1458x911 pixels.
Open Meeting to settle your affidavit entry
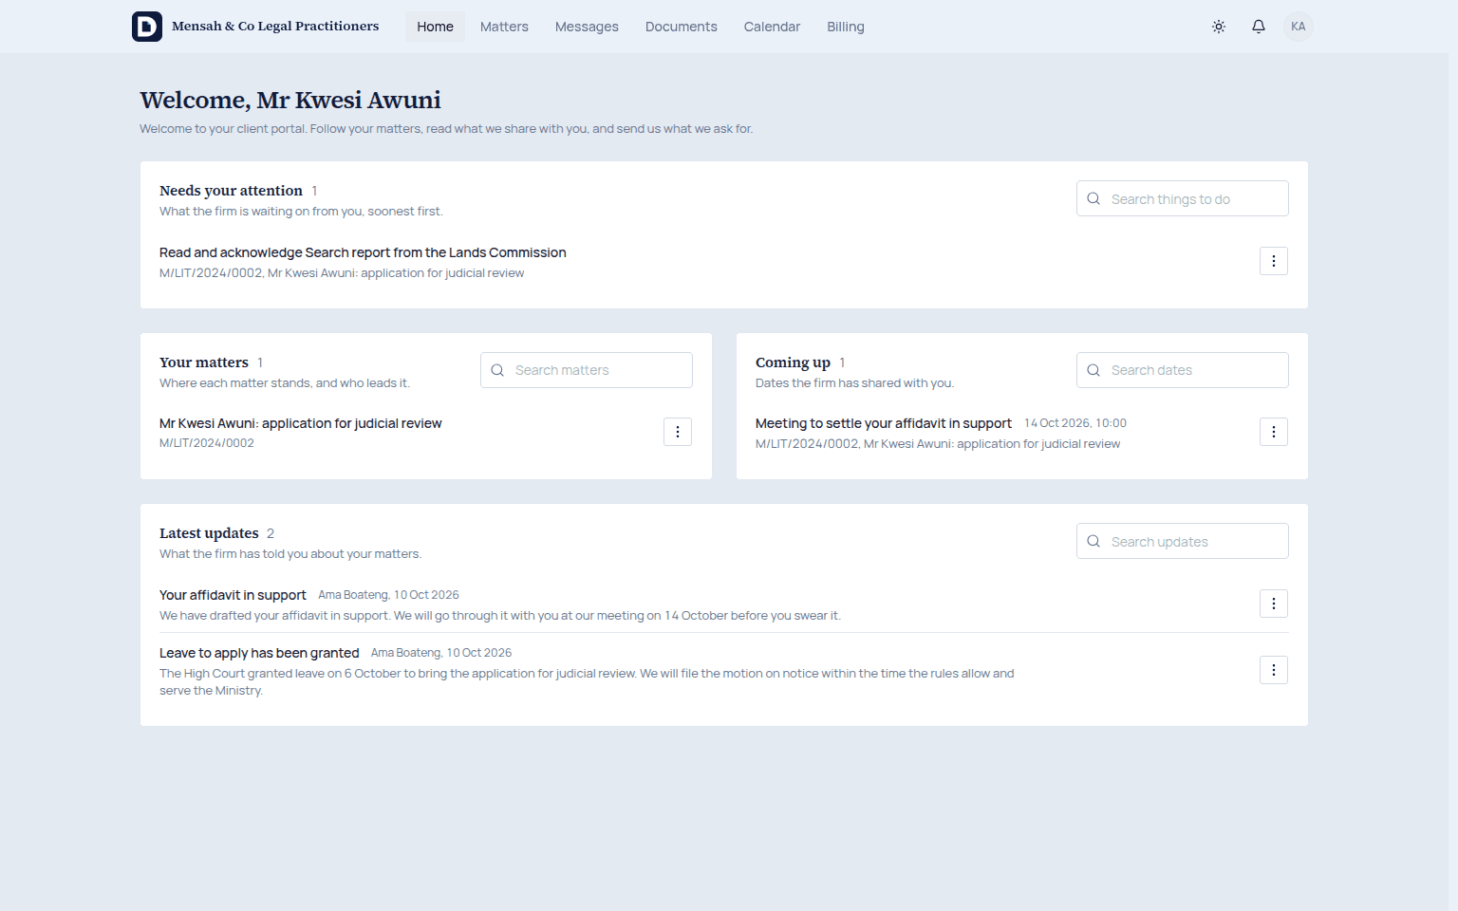(884, 423)
